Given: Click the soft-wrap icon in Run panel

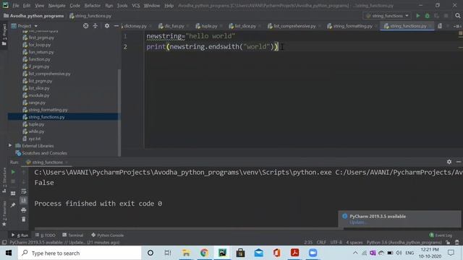Looking at the screenshot, I should (x=24, y=191).
